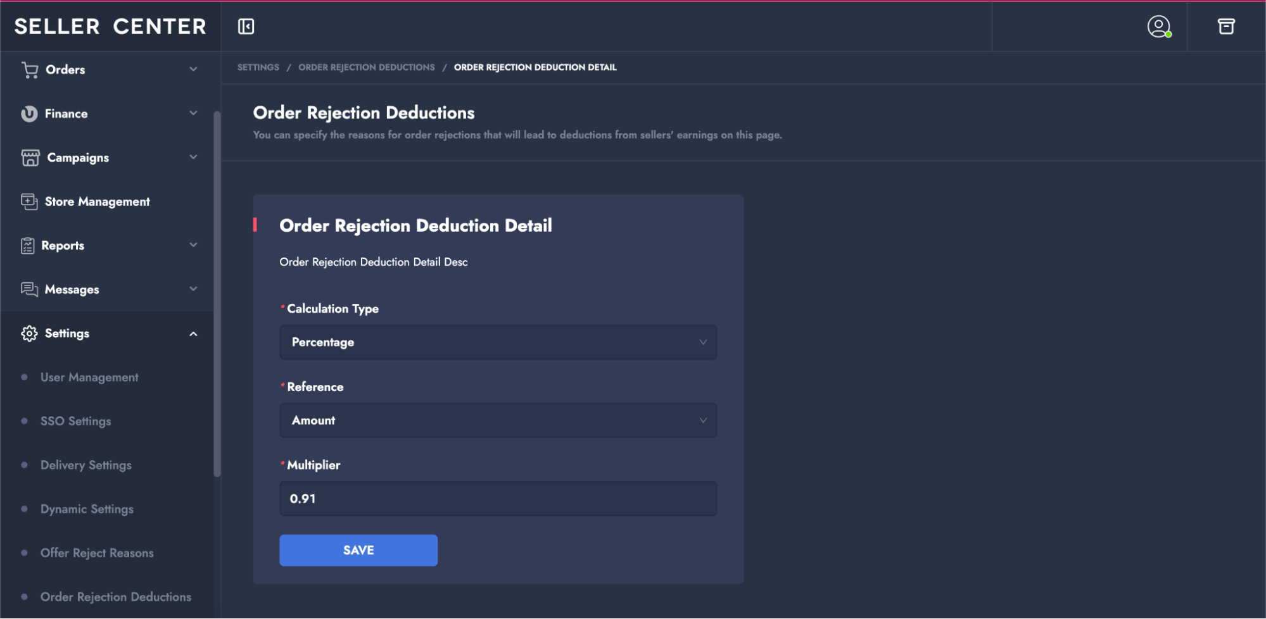1266x619 pixels.
Task: Click the archive box icon in header
Action: (1226, 27)
